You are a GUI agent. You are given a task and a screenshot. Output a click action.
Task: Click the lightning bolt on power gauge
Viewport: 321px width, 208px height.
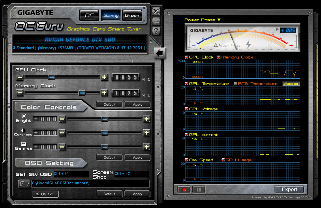248,44
